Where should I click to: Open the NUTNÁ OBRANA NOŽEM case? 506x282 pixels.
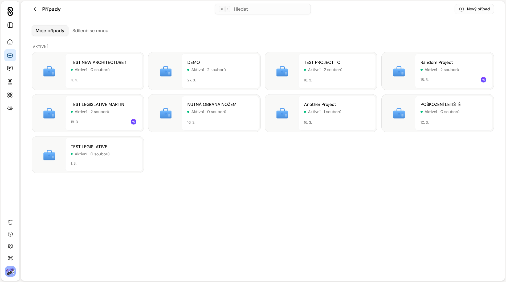[x=212, y=105]
